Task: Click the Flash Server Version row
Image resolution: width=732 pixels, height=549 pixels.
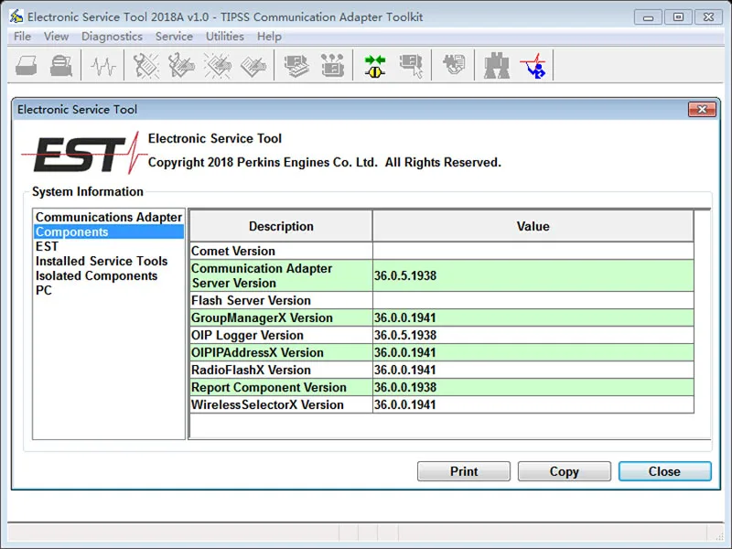Action: pyautogui.click(x=442, y=300)
